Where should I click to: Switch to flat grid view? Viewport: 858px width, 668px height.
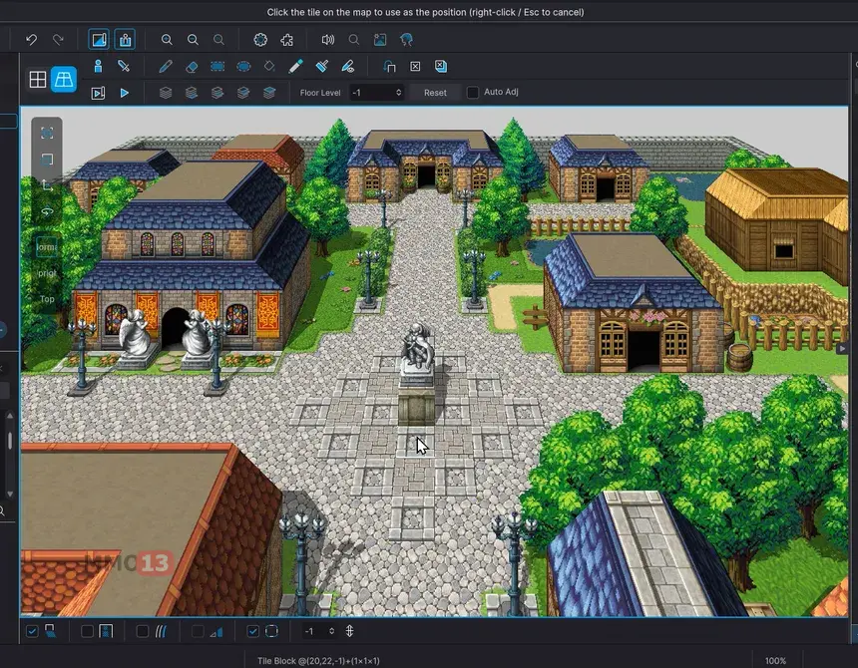[38, 80]
